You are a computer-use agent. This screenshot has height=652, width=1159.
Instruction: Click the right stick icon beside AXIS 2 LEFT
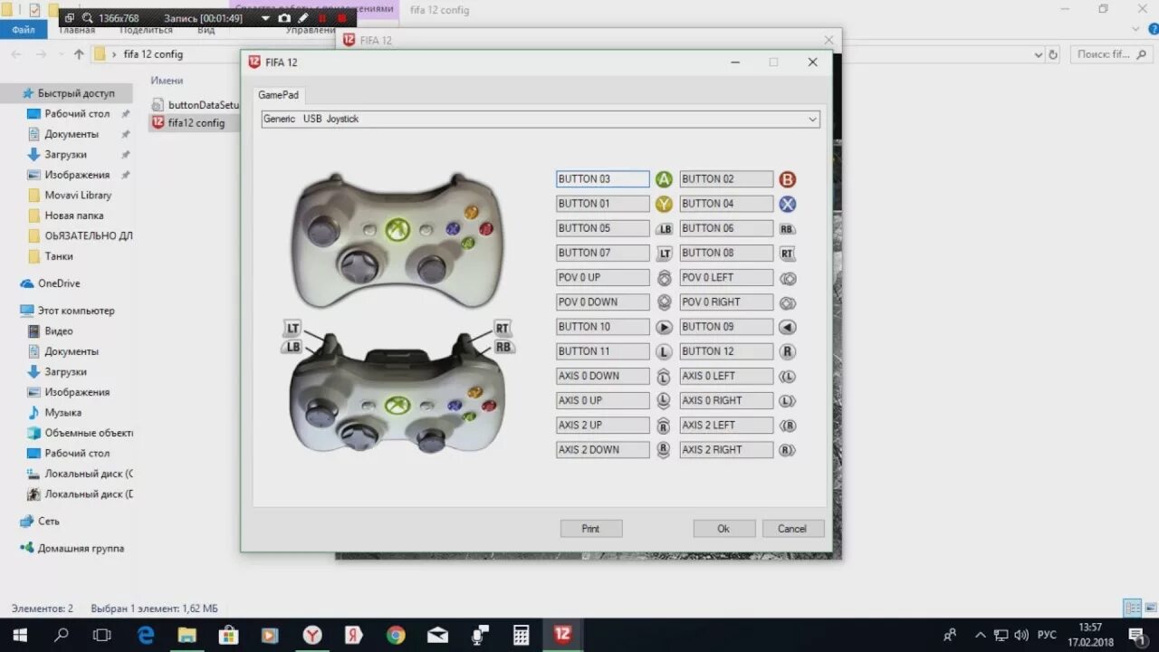tap(788, 425)
